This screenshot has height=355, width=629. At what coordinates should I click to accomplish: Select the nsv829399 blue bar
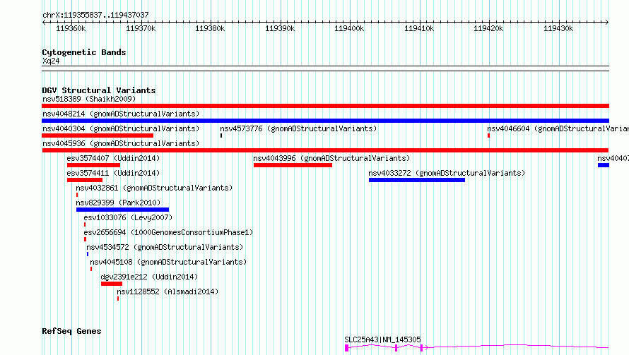tap(122, 210)
